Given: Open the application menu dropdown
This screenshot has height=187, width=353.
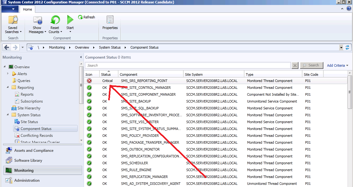Looking at the screenshot, I should click(x=10, y=9).
